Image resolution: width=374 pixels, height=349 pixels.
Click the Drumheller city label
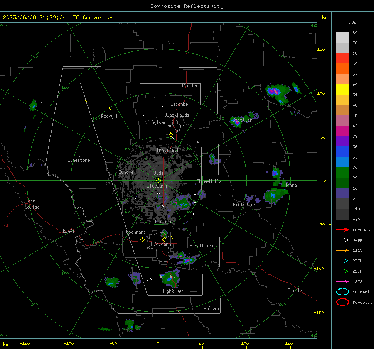click(244, 205)
